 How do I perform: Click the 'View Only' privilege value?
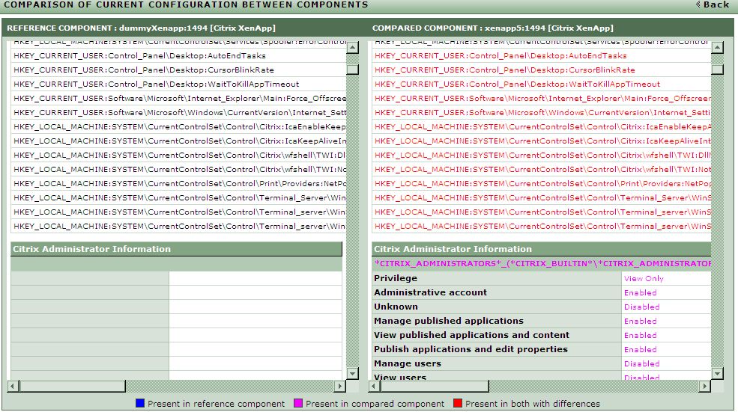pyautogui.click(x=644, y=279)
